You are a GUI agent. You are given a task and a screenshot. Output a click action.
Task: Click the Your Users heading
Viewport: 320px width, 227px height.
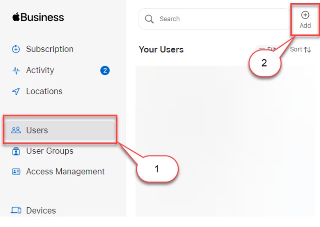click(161, 49)
